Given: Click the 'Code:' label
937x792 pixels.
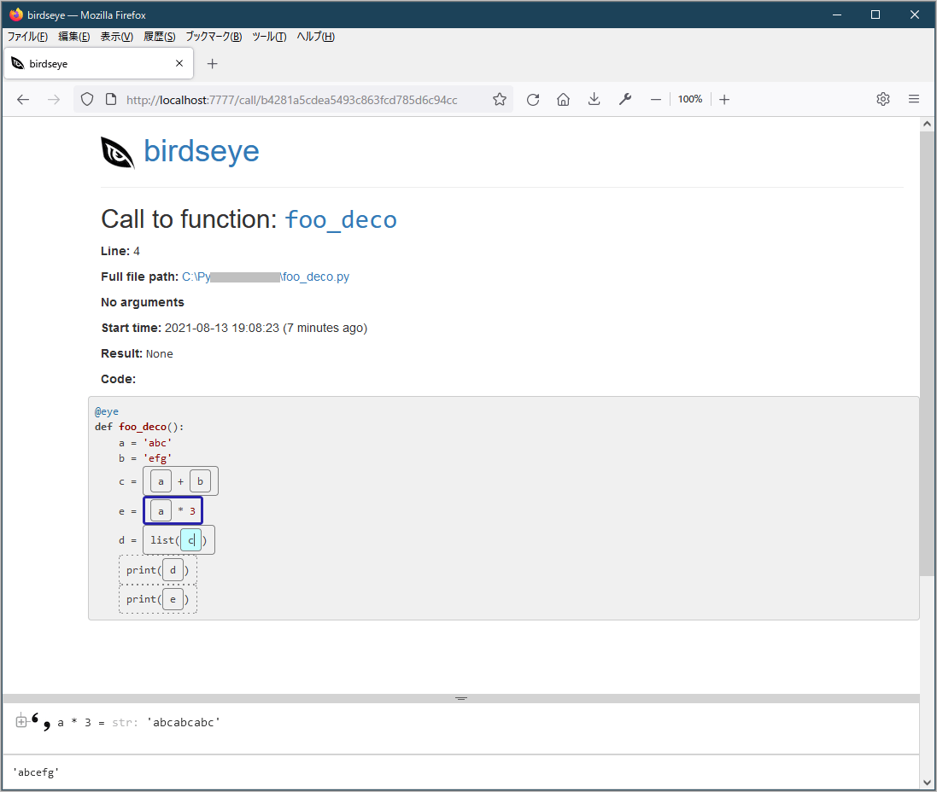Looking at the screenshot, I should 119,379.
